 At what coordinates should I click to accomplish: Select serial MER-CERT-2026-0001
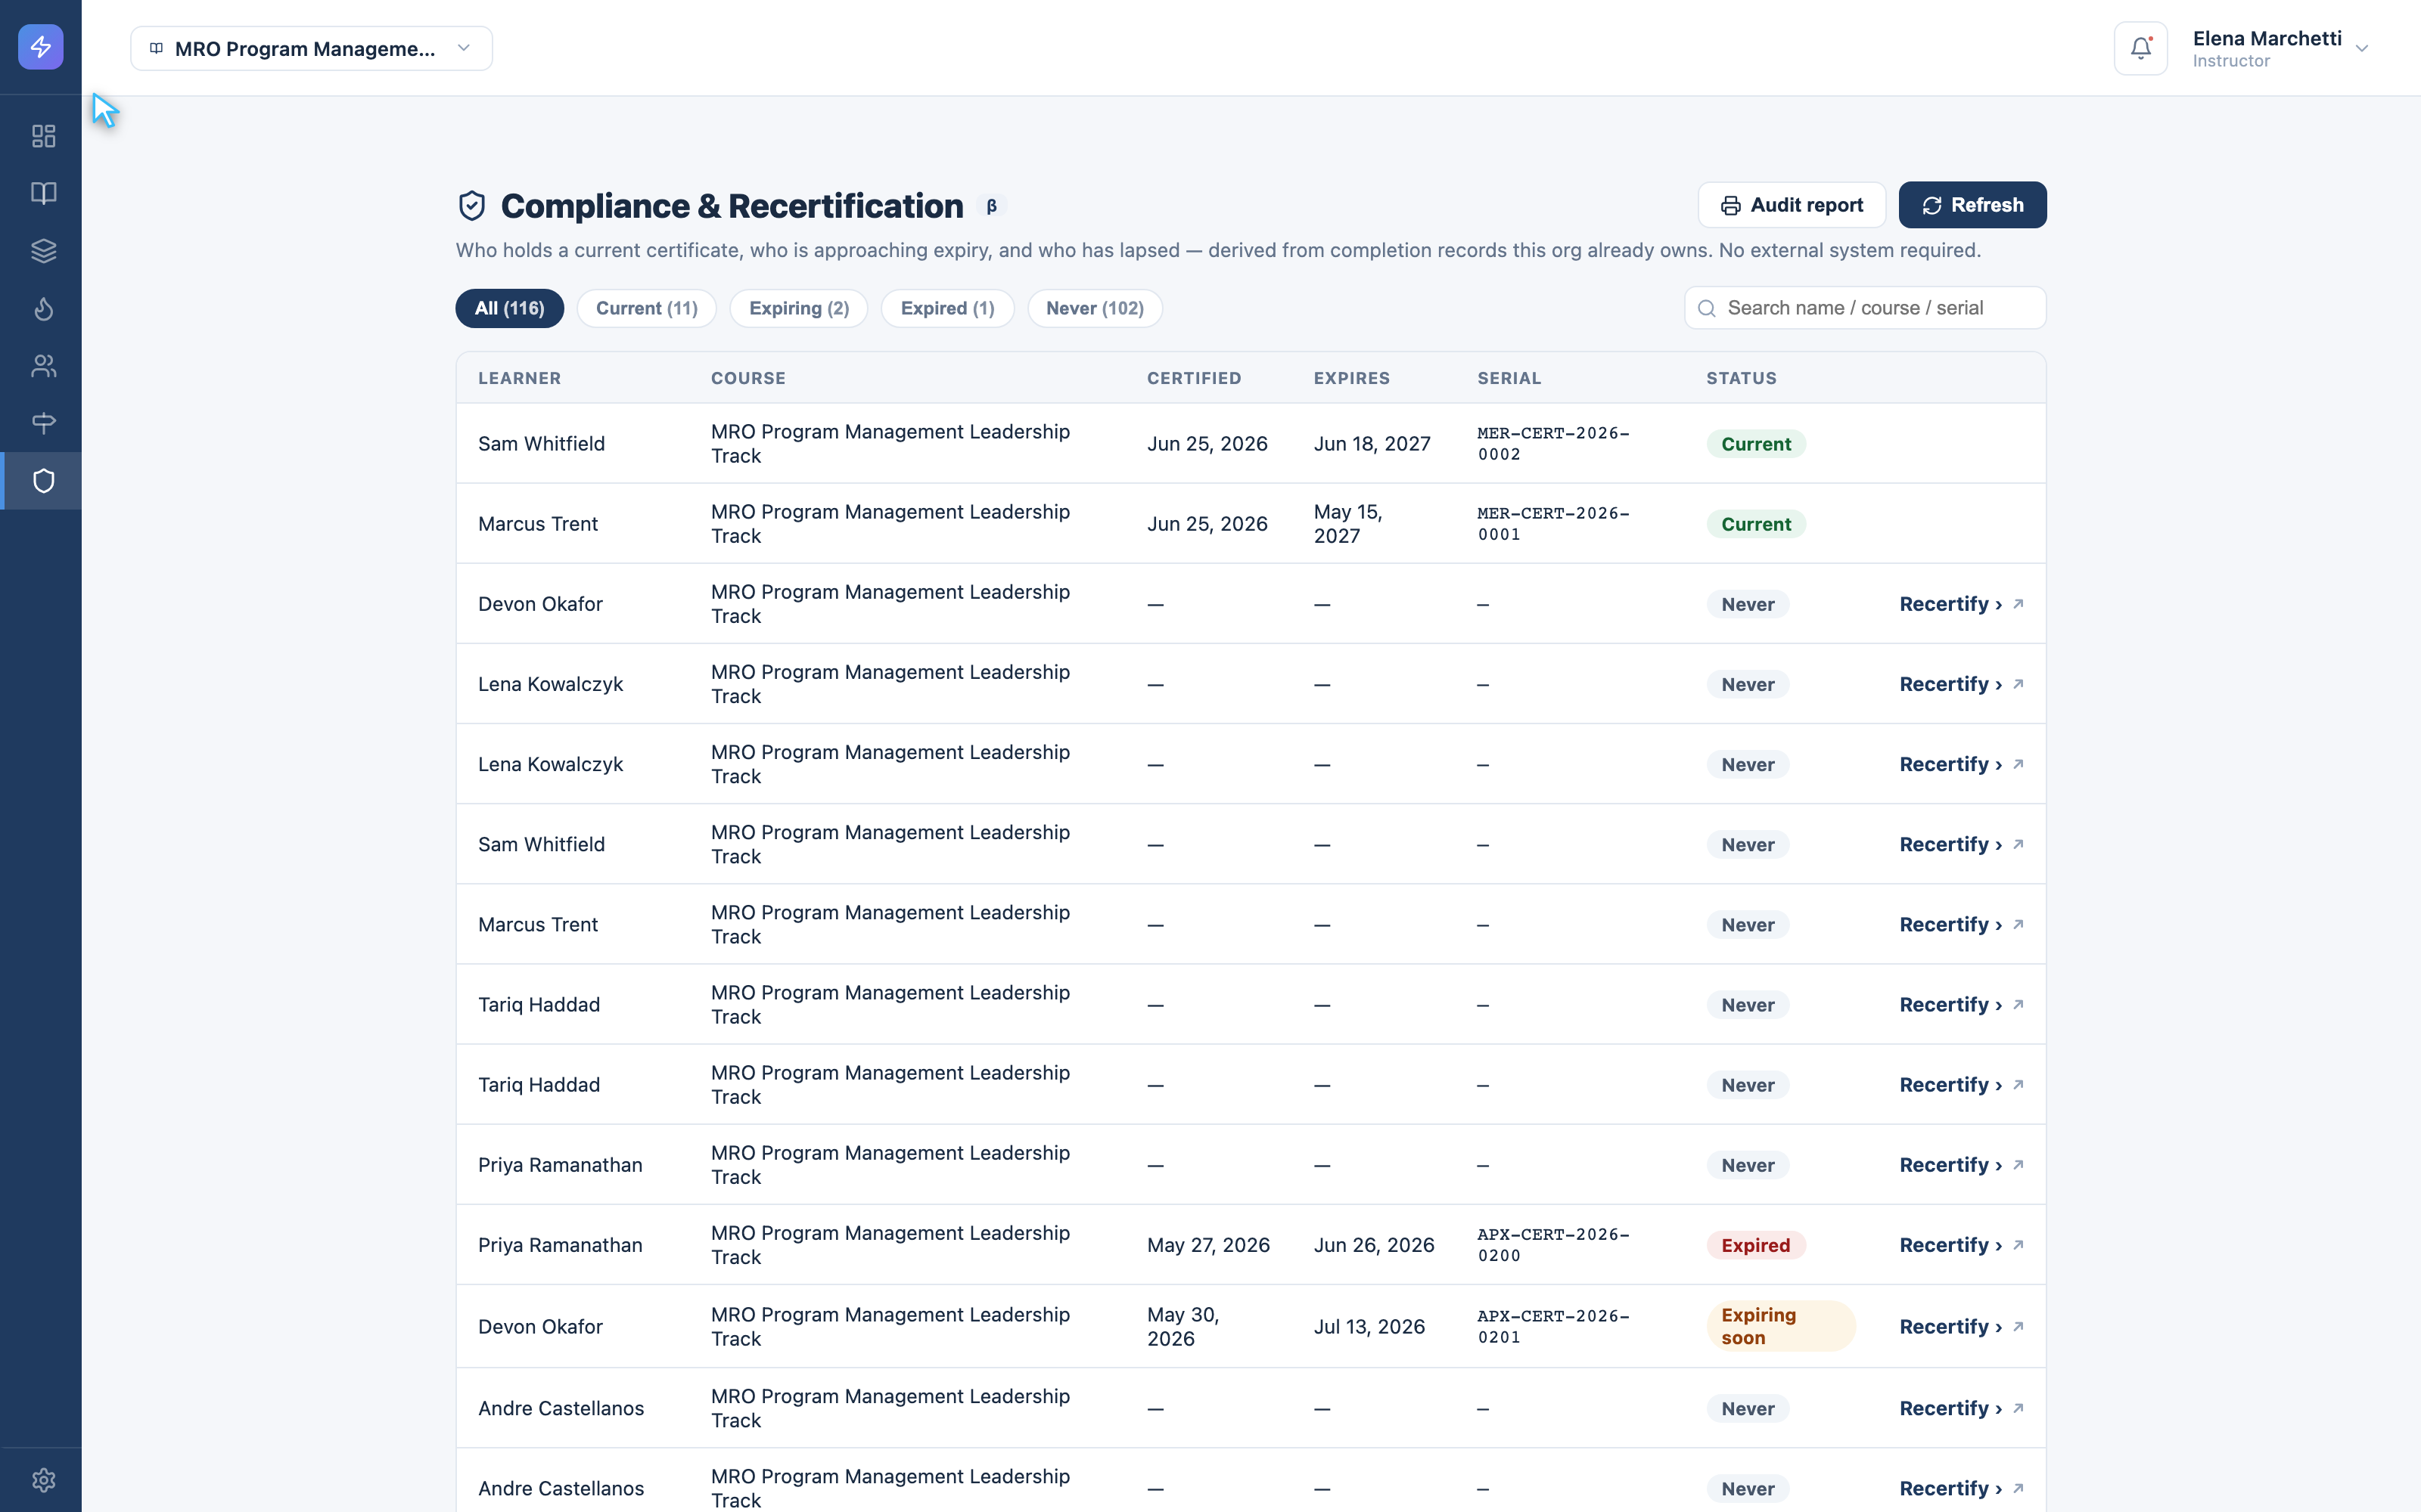pyautogui.click(x=1552, y=523)
